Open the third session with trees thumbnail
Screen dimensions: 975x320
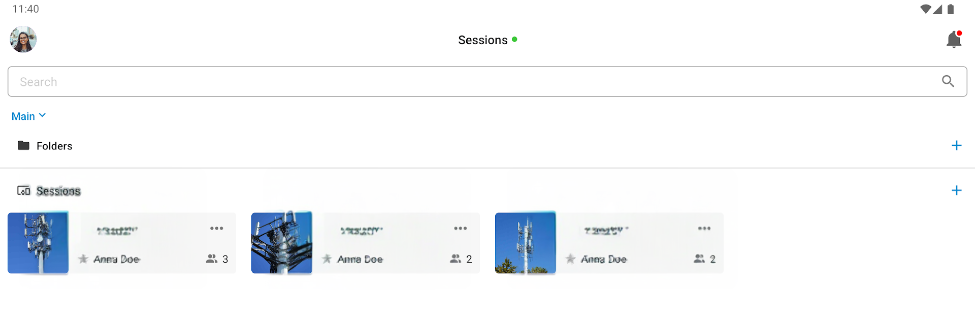click(526, 243)
